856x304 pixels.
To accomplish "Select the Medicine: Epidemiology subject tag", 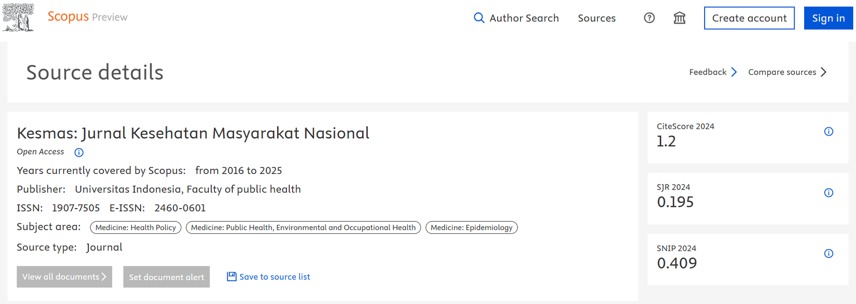I will (471, 227).
